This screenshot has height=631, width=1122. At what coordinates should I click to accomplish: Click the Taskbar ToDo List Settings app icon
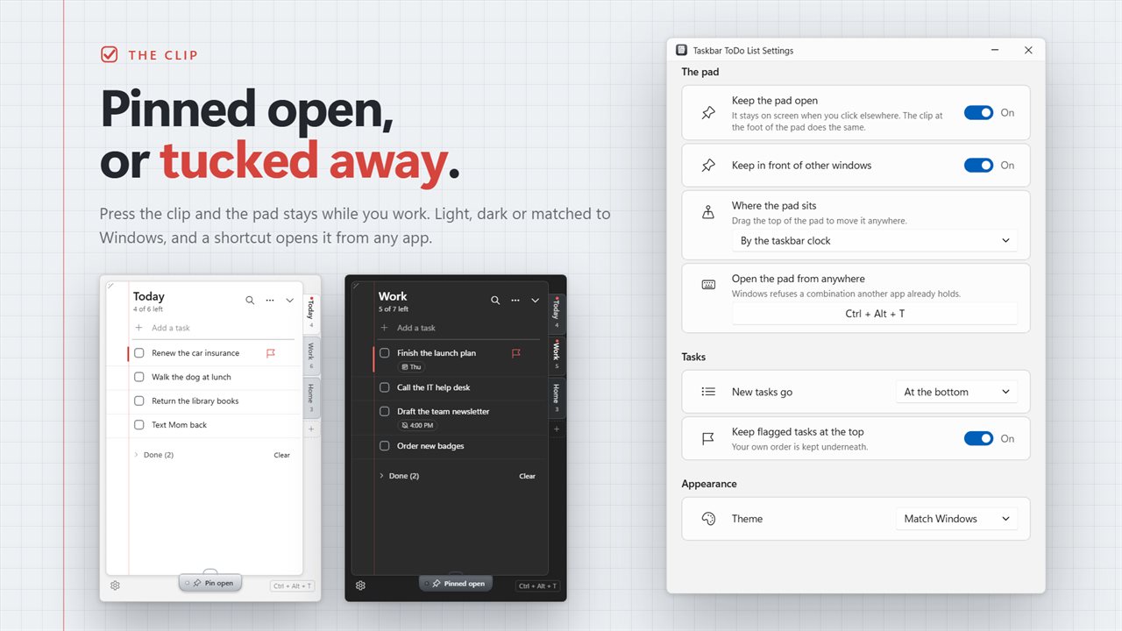[682, 50]
